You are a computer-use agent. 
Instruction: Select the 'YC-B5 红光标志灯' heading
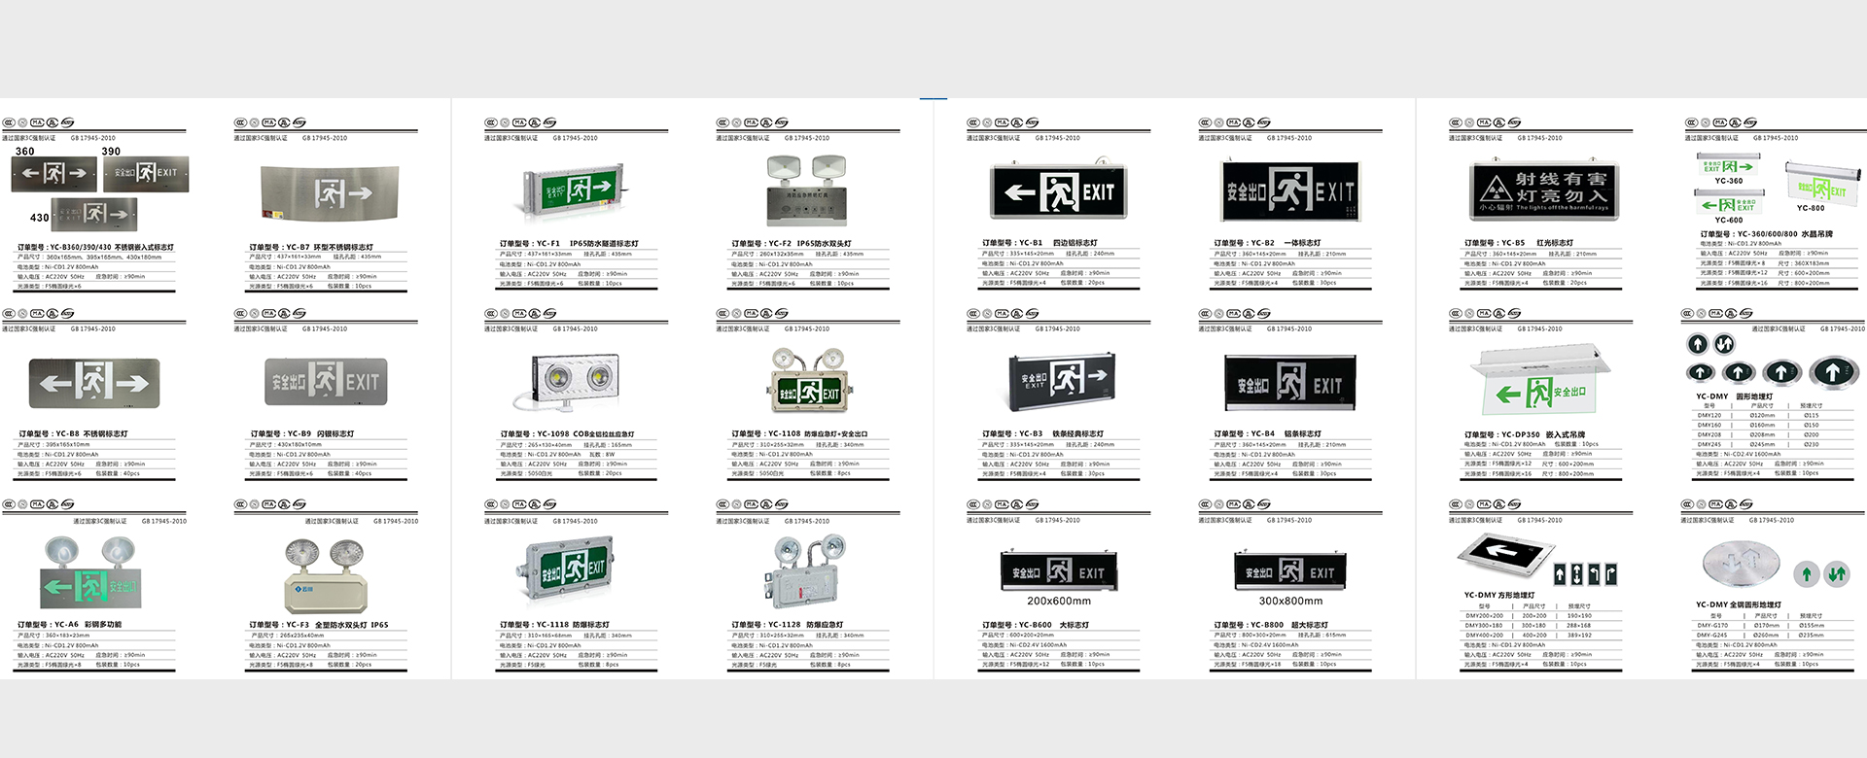pos(1536,243)
